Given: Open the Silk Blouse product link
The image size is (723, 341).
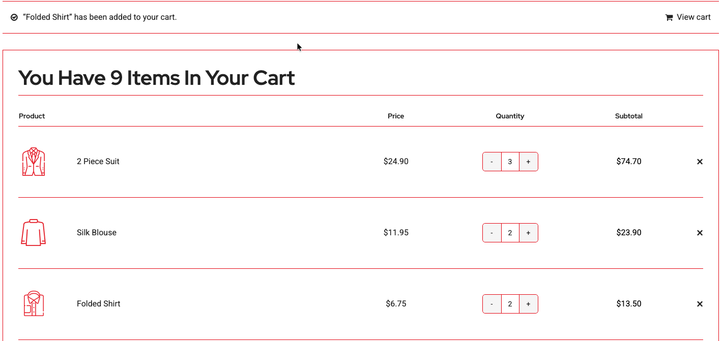Looking at the screenshot, I should (97, 233).
